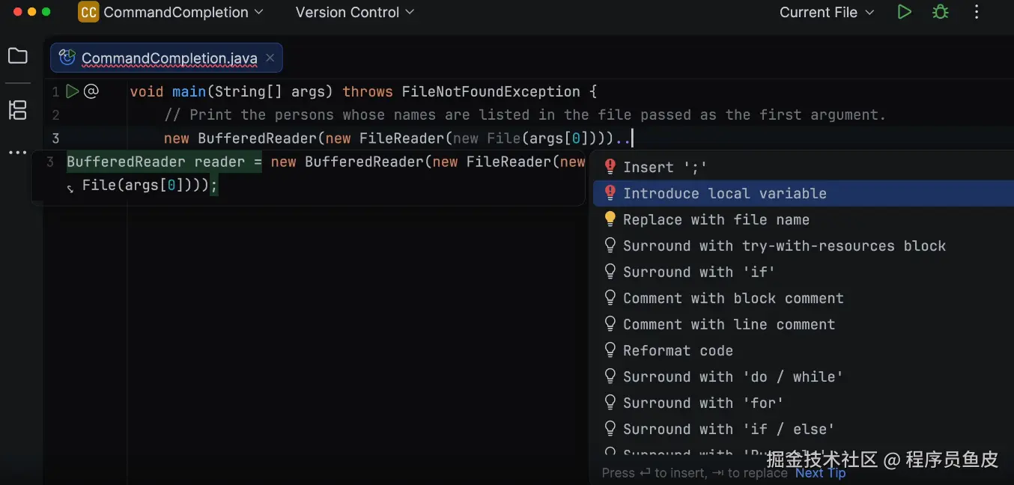This screenshot has width=1014, height=485.
Task: Close the CommandCompletion.java tab
Action: 270,58
